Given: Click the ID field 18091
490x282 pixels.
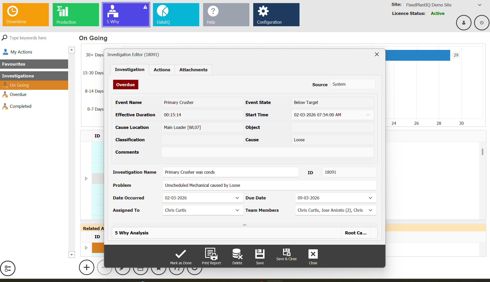Looking at the screenshot, I should (349, 172).
